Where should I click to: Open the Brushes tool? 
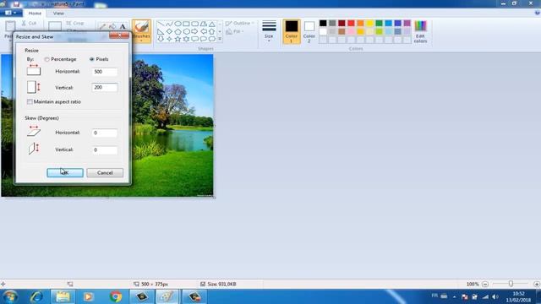141,31
